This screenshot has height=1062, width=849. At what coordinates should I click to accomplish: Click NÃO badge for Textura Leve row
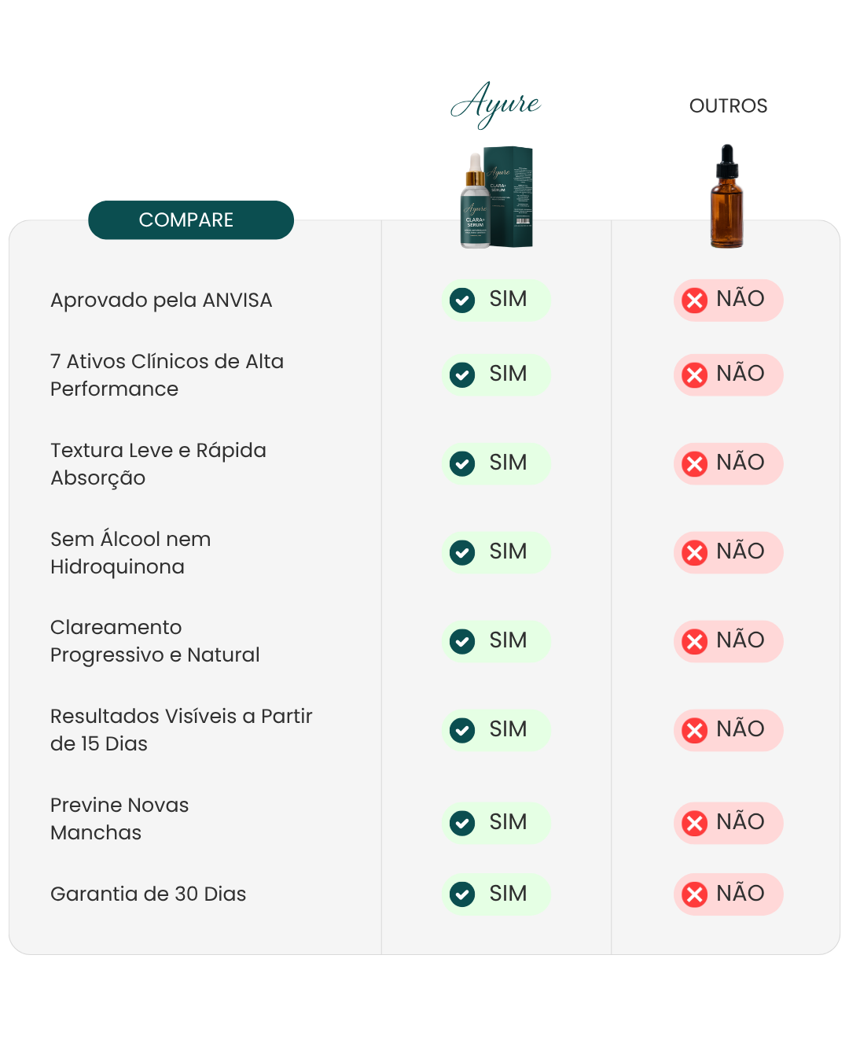click(728, 463)
